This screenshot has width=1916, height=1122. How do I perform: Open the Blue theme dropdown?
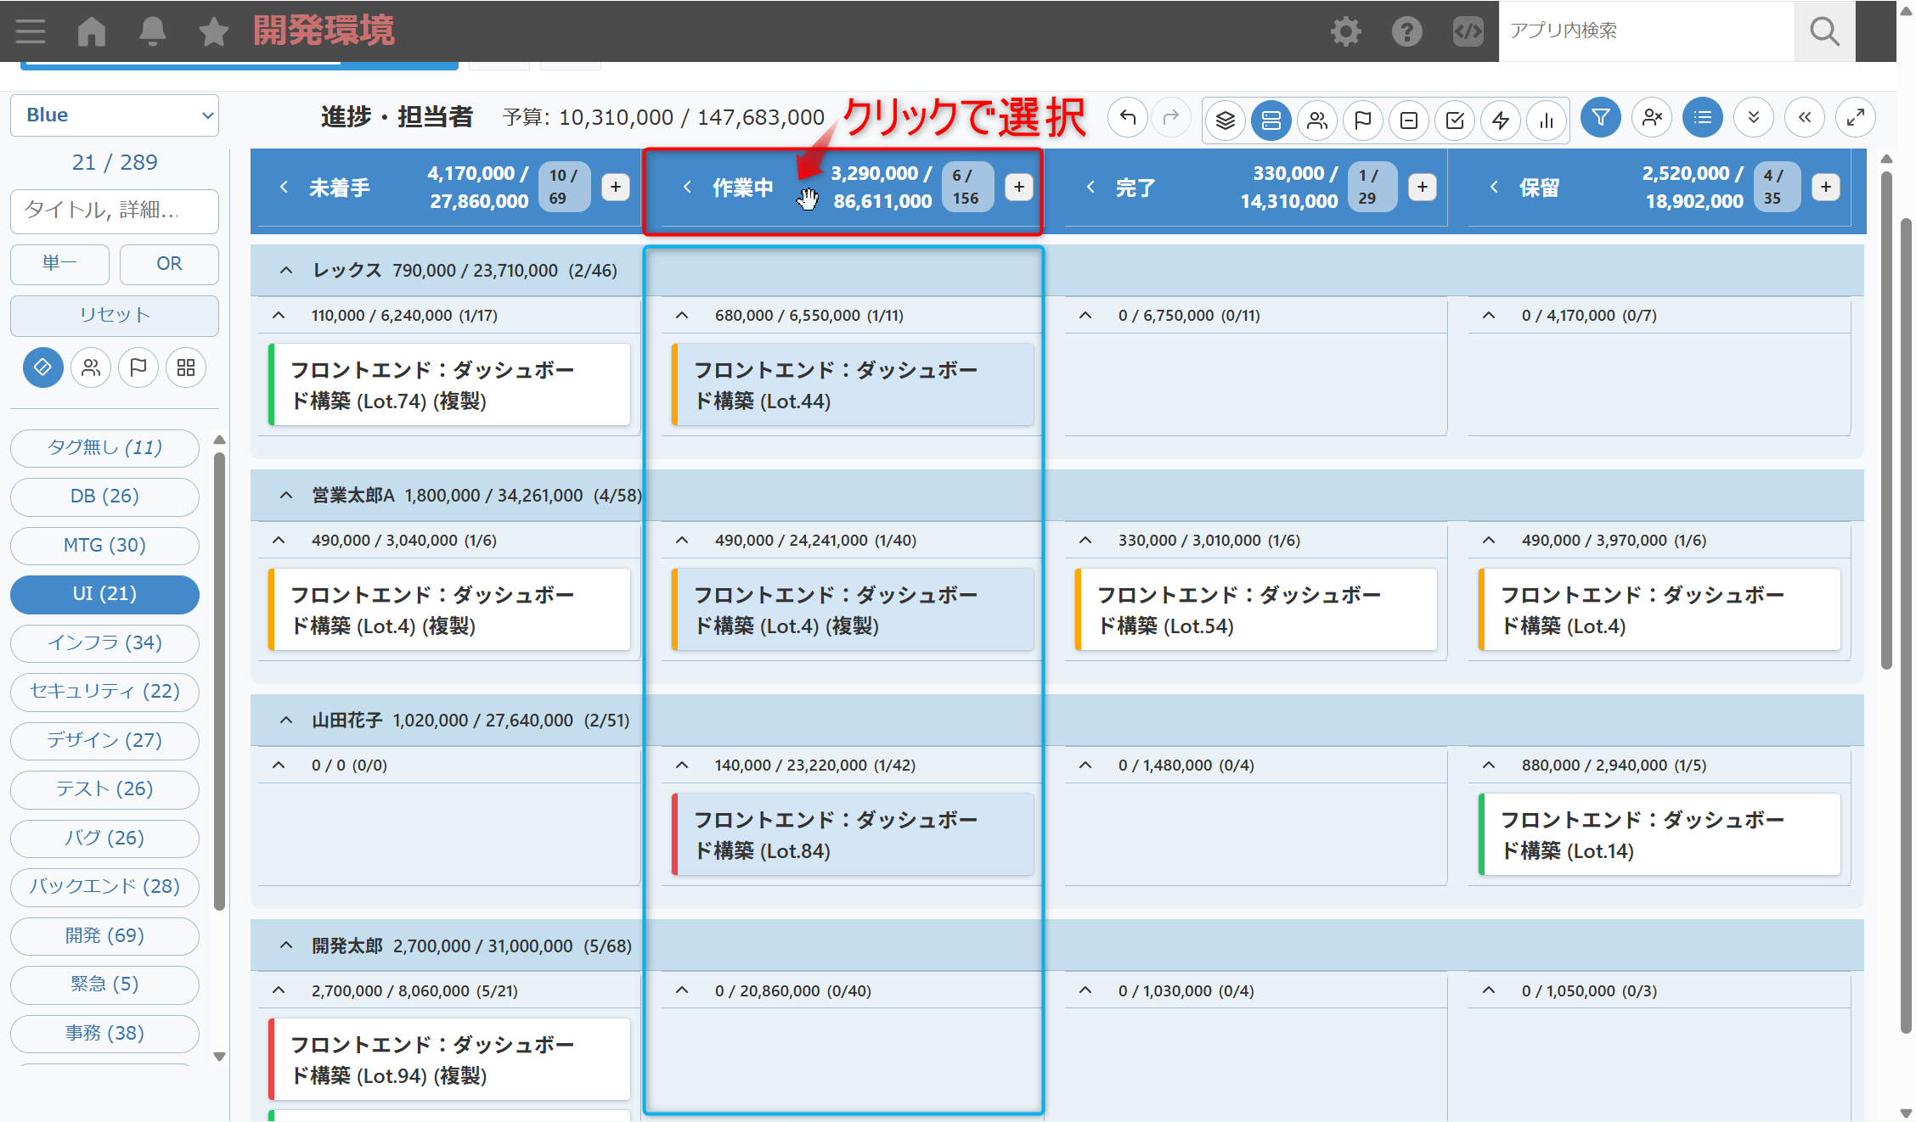coord(115,115)
